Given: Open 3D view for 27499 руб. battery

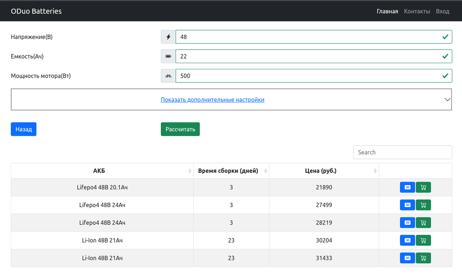Looking at the screenshot, I should [407, 205].
